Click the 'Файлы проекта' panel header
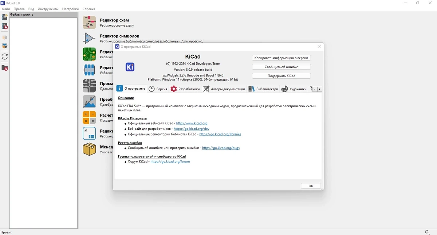 pos(43,15)
